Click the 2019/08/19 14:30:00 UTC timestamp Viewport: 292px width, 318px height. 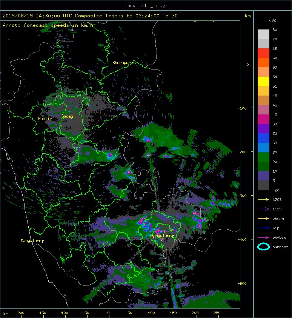pos(37,15)
